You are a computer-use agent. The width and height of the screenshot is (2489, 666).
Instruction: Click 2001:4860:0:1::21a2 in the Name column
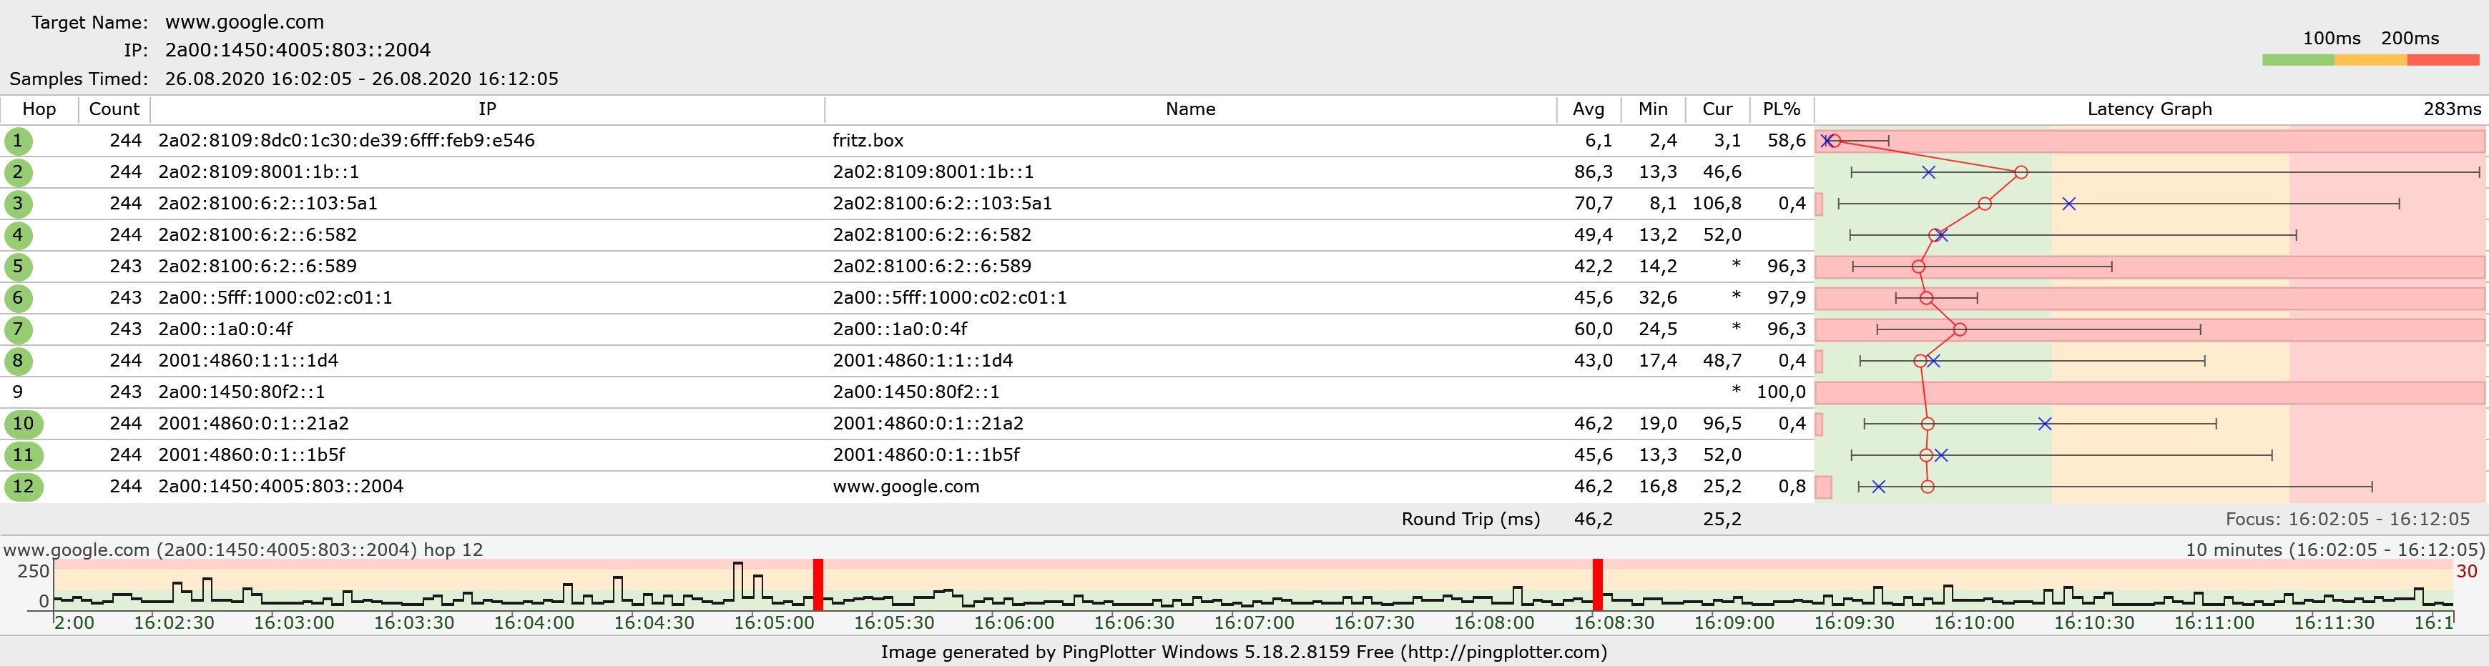928,424
